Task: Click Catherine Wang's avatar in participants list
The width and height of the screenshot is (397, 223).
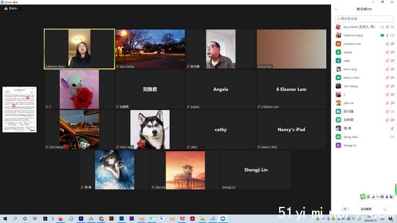Action: [x=338, y=35]
